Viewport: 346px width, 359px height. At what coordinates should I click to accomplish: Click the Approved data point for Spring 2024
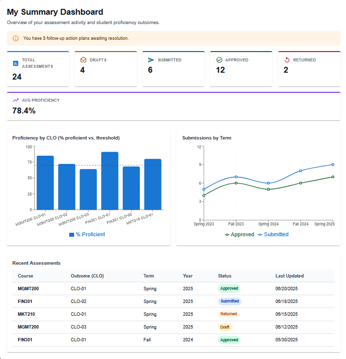pos(268,190)
